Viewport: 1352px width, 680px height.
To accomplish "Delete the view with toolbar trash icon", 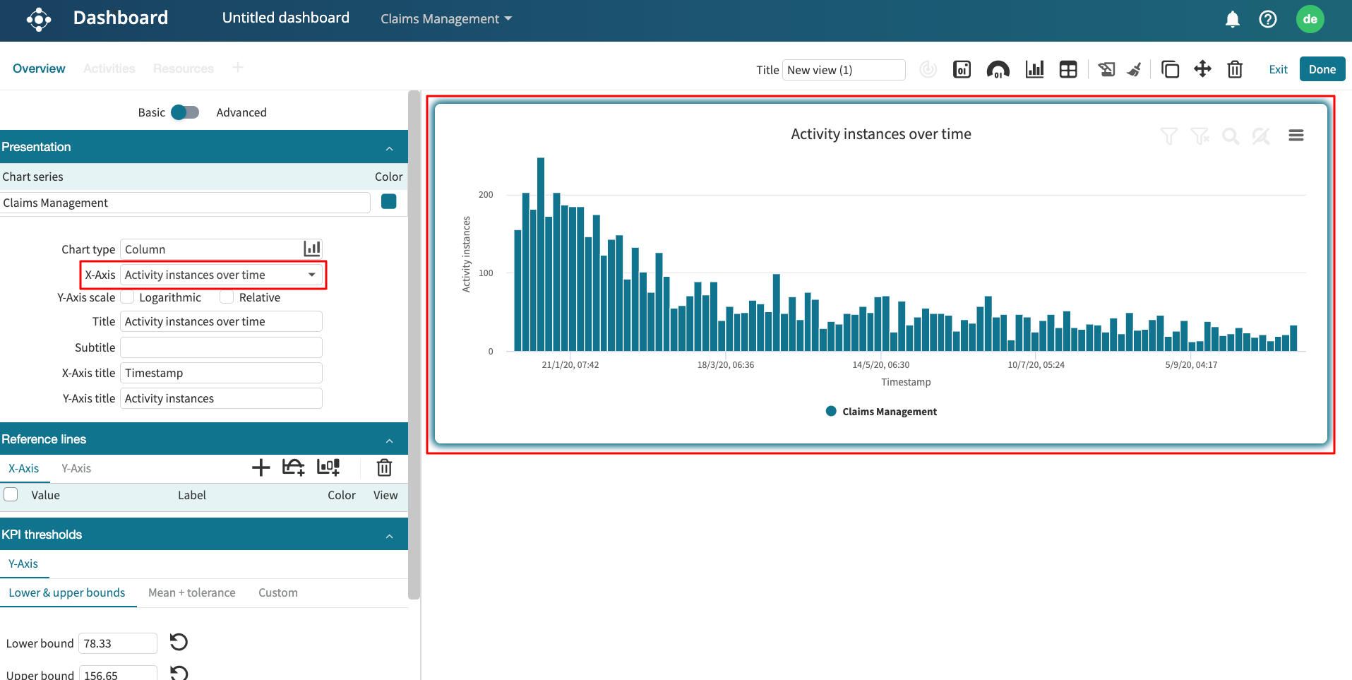I will [x=1235, y=69].
